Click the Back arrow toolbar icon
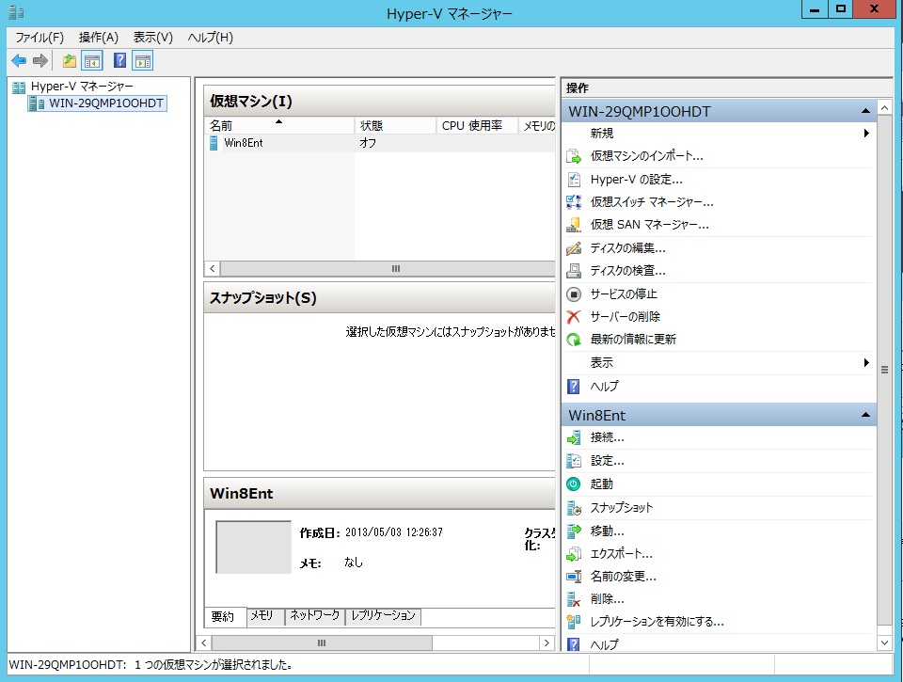The image size is (903, 682). [x=19, y=60]
